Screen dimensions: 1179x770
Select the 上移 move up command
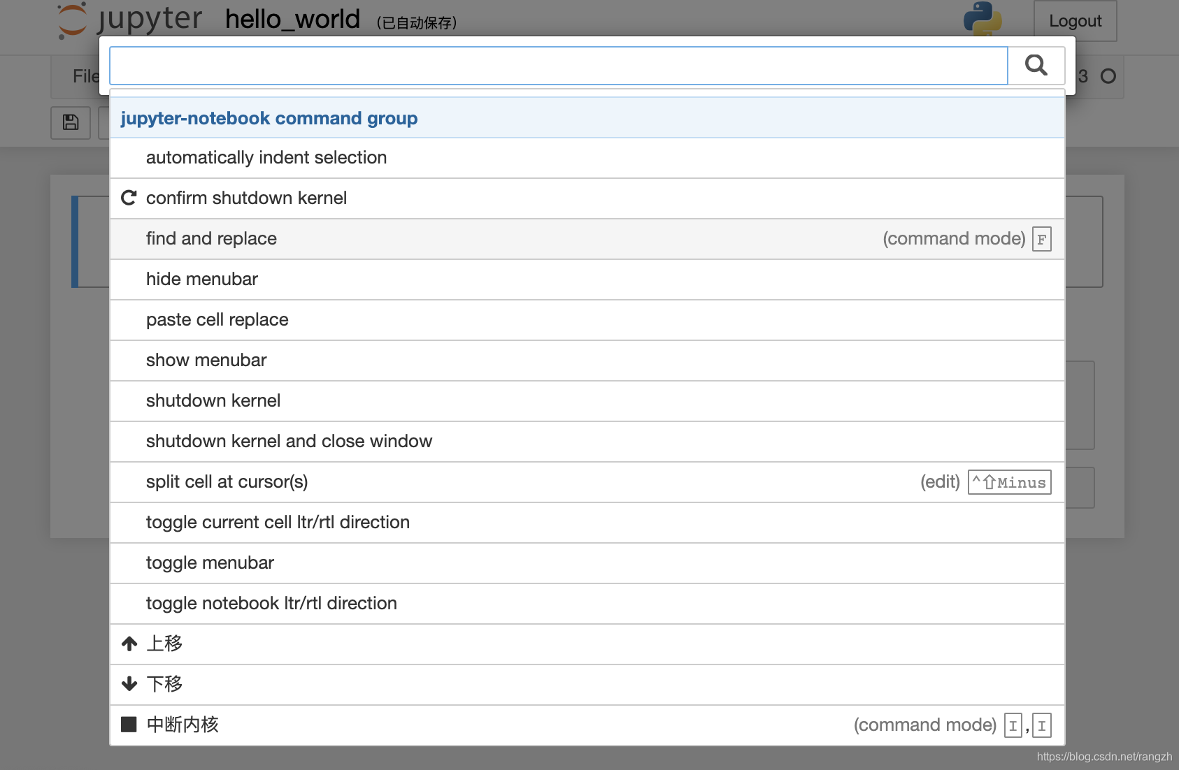[x=587, y=644]
